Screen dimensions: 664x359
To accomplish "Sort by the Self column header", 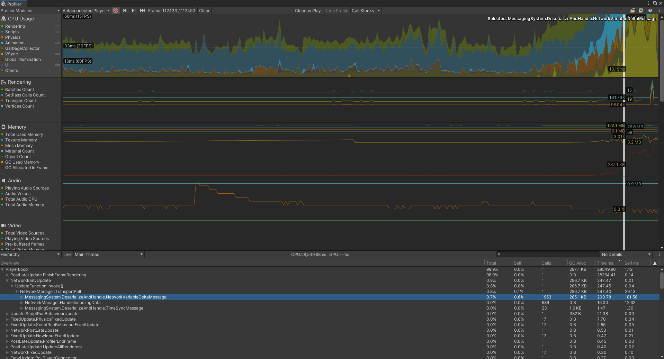I will [526, 263].
